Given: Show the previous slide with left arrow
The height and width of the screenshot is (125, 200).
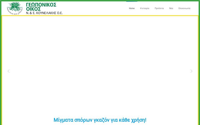Looking at the screenshot, I should tap(9, 71).
